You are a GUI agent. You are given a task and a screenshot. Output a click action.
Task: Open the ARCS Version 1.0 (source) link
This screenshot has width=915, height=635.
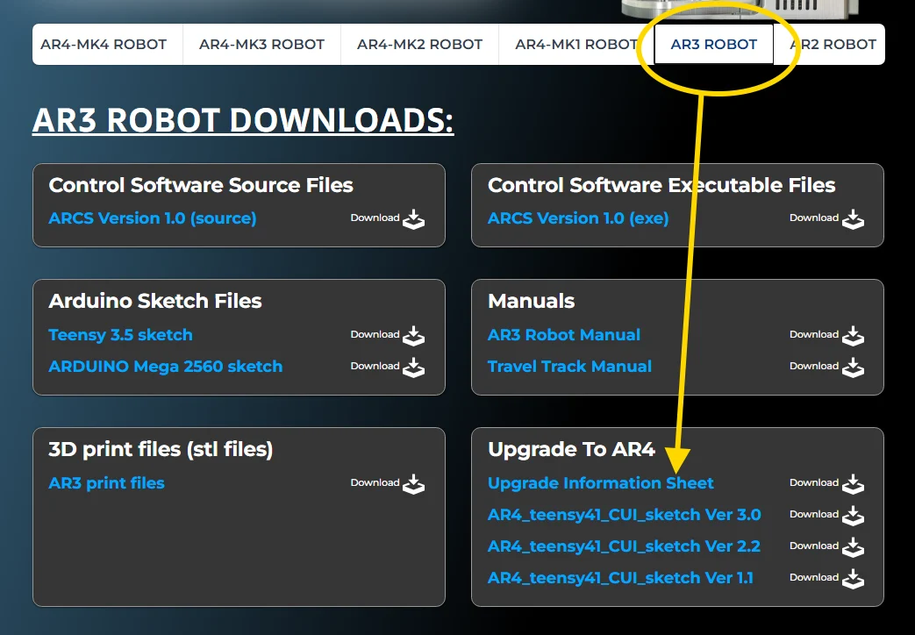pos(153,218)
